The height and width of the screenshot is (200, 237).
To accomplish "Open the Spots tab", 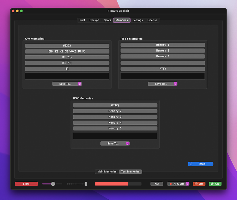I will (x=107, y=20).
